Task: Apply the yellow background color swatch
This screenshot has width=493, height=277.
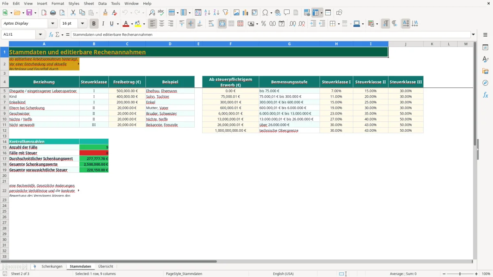Action: (x=138, y=23)
